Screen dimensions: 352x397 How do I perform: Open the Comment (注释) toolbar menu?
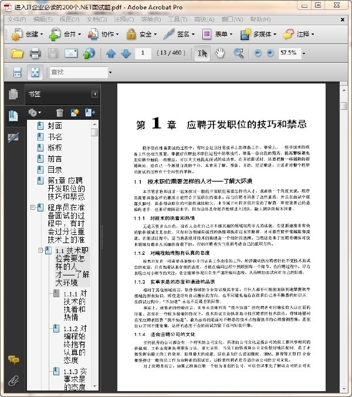pos(299,34)
